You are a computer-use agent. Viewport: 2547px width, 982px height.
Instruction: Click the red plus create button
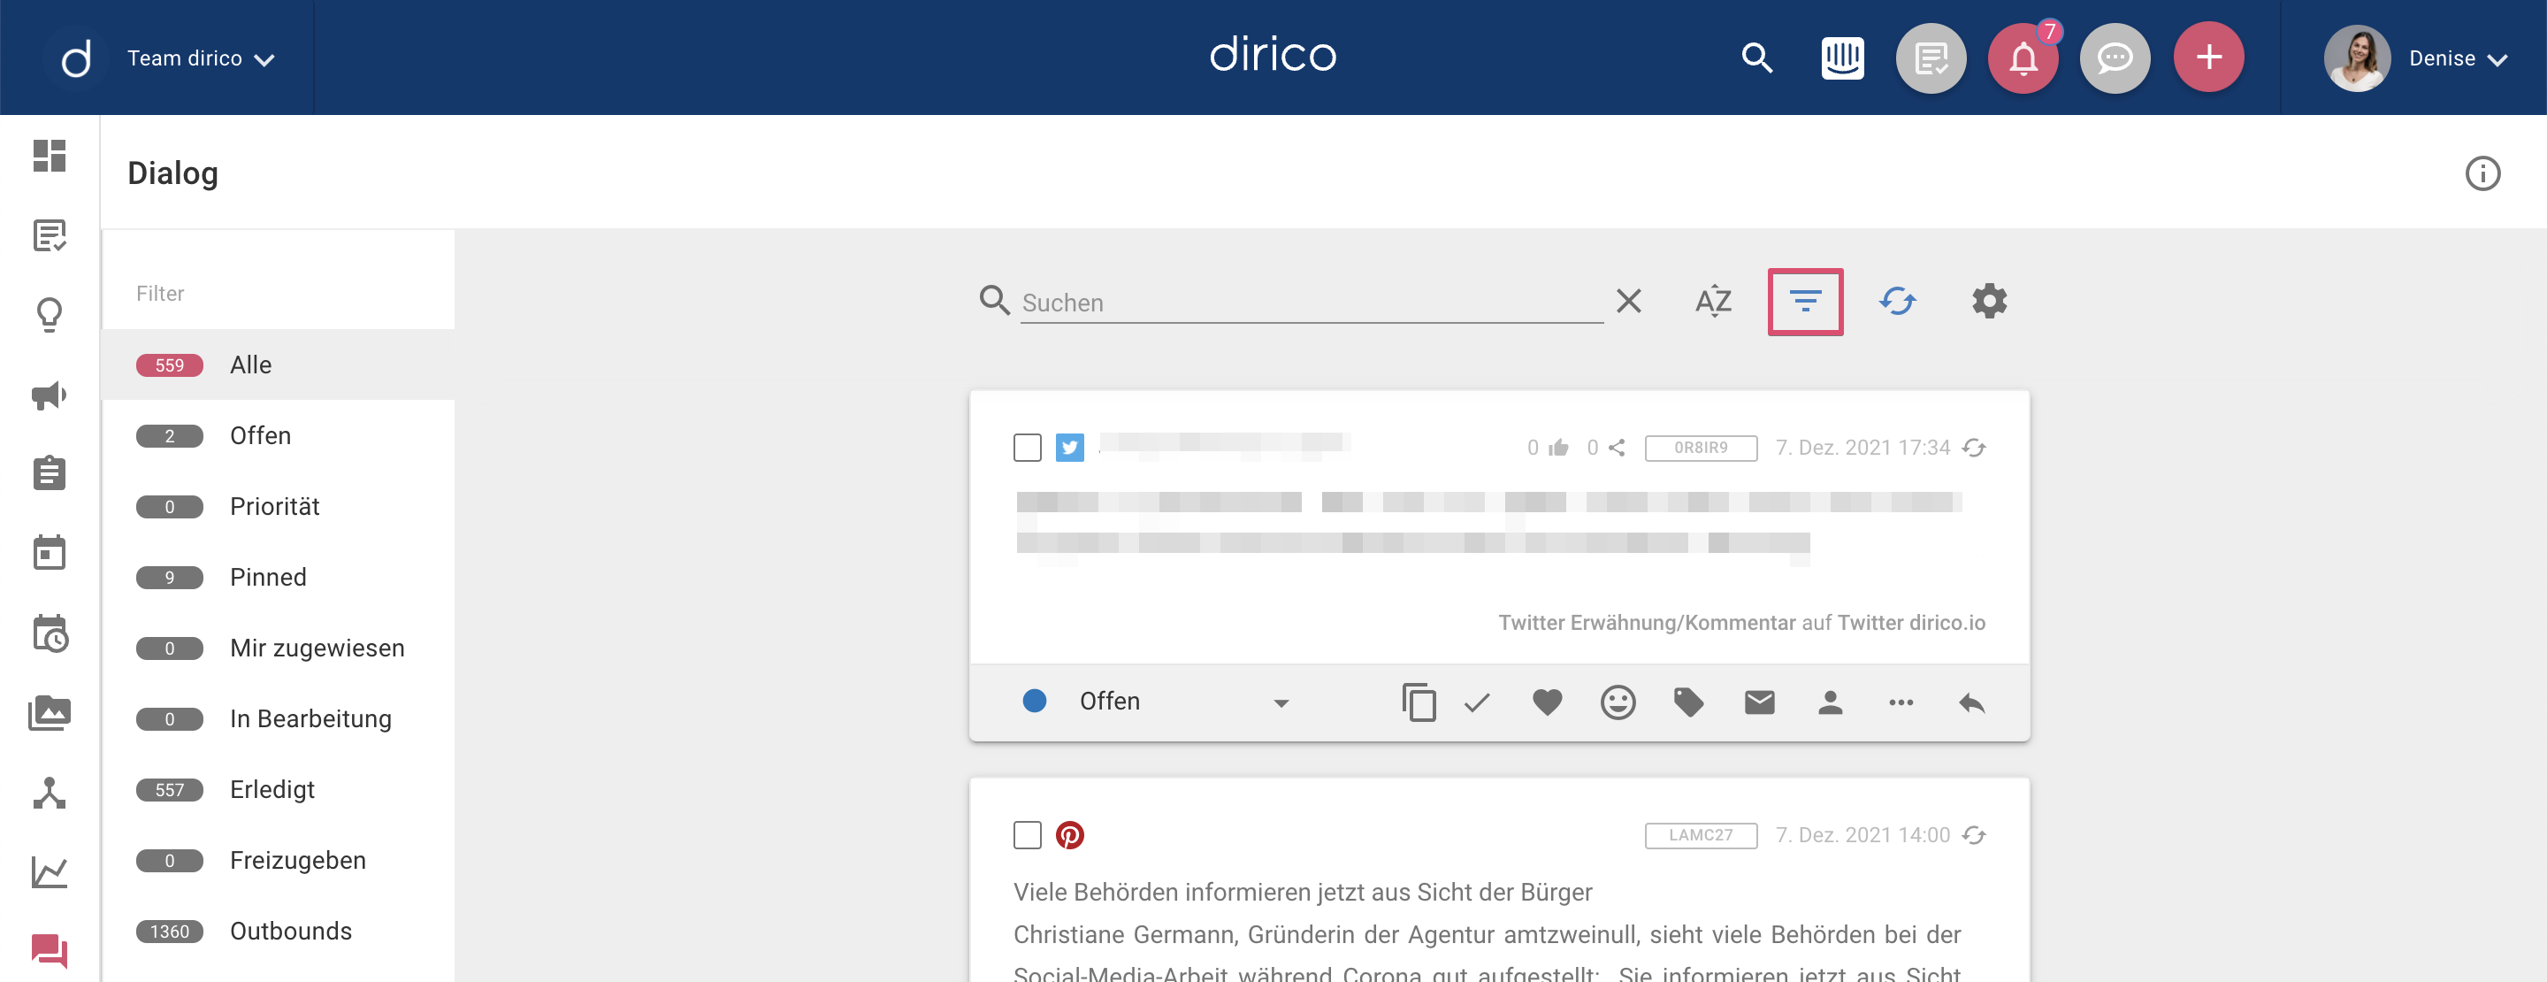coord(2209,58)
